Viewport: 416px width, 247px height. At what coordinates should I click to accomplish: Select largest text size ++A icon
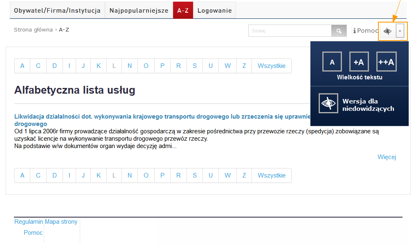386,62
